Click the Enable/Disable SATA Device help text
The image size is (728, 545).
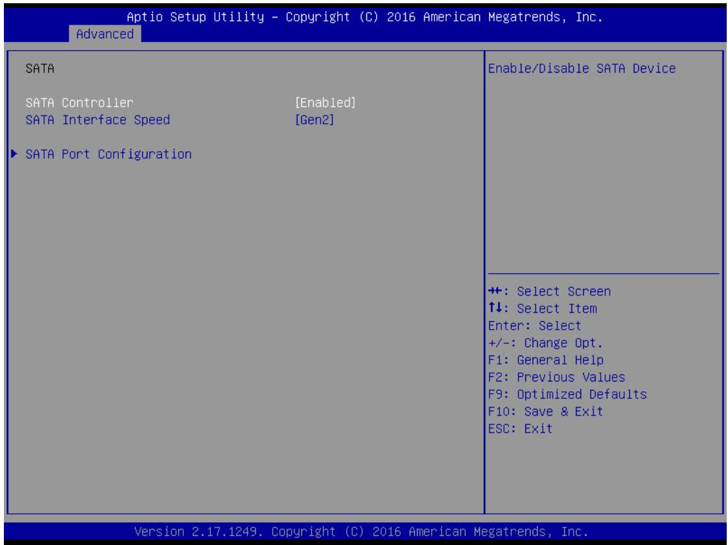pyautogui.click(x=582, y=69)
